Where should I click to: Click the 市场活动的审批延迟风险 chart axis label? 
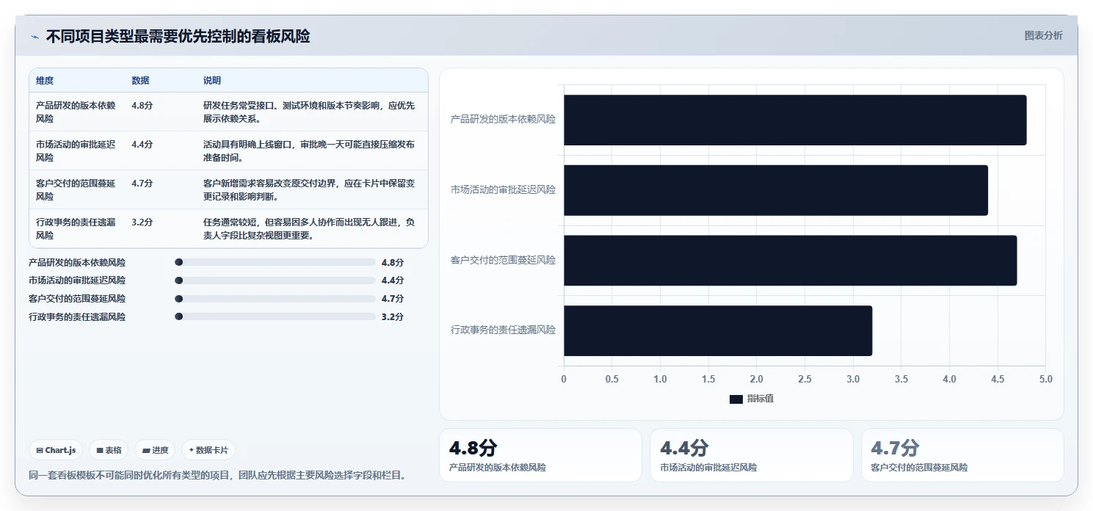[x=503, y=189]
